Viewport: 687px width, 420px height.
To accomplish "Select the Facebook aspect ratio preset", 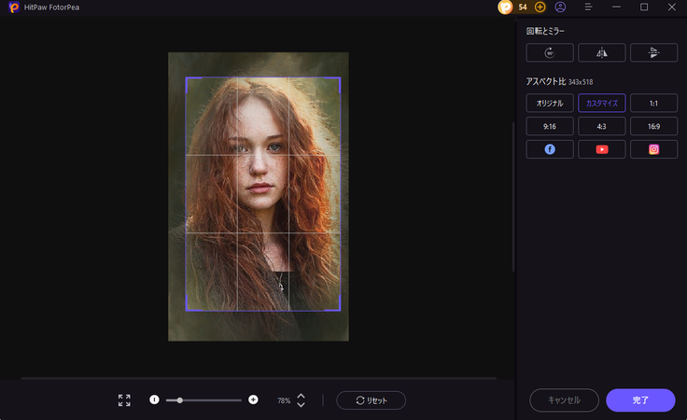I will coord(550,149).
